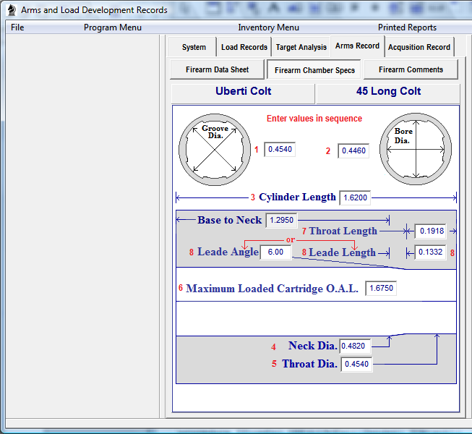472x434 pixels.
Task: Click the Maximum Loaded Cartridge O.A.L. field
Action: click(x=381, y=288)
